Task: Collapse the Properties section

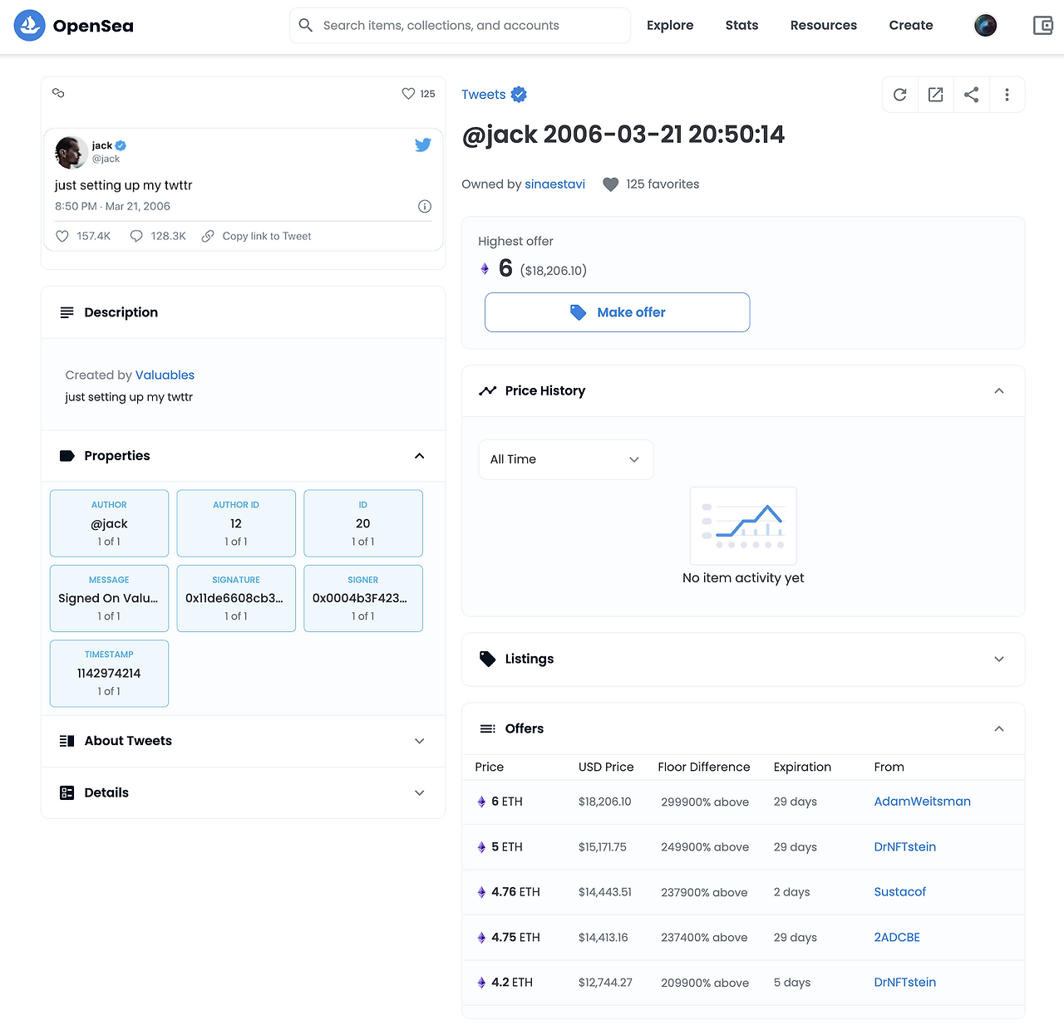Action: [x=420, y=456]
